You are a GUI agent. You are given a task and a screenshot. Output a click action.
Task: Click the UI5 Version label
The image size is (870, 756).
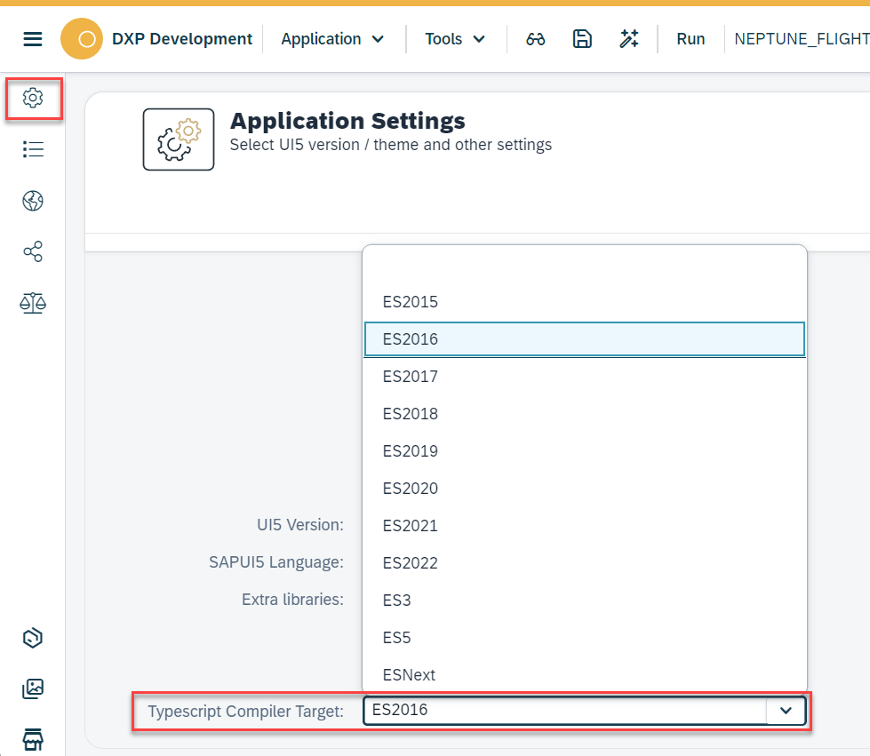coord(300,525)
